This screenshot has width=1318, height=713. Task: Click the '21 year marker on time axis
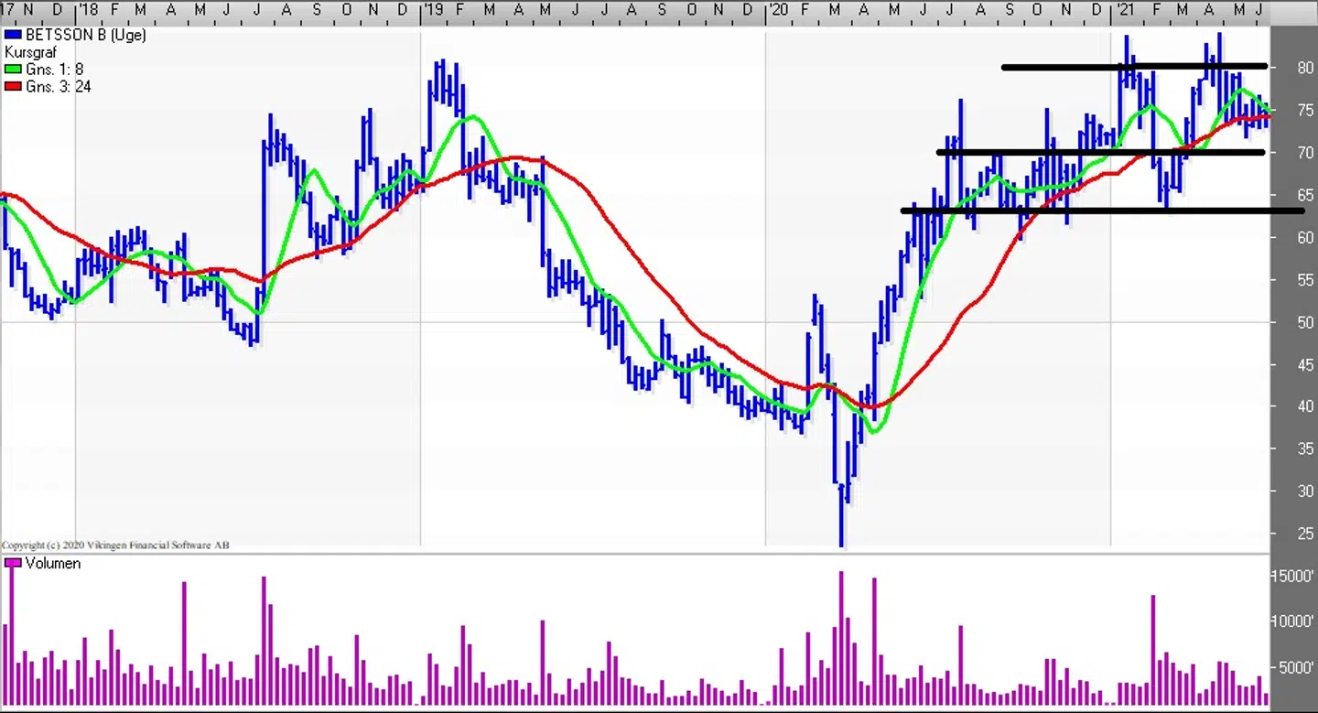(1123, 9)
